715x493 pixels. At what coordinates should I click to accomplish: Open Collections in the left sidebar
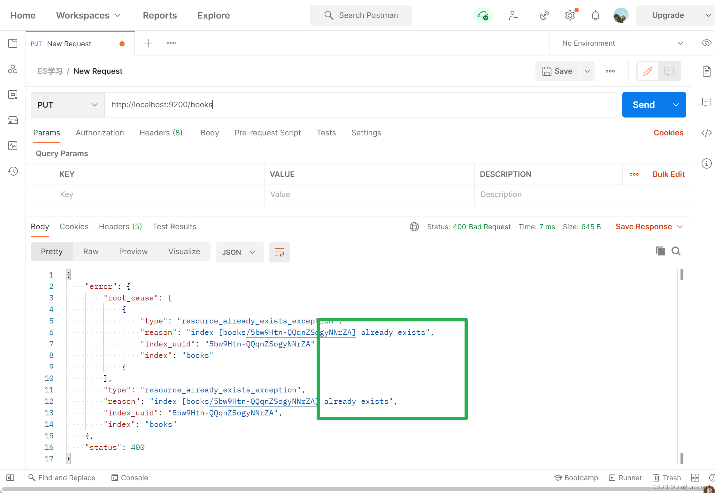(x=13, y=43)
